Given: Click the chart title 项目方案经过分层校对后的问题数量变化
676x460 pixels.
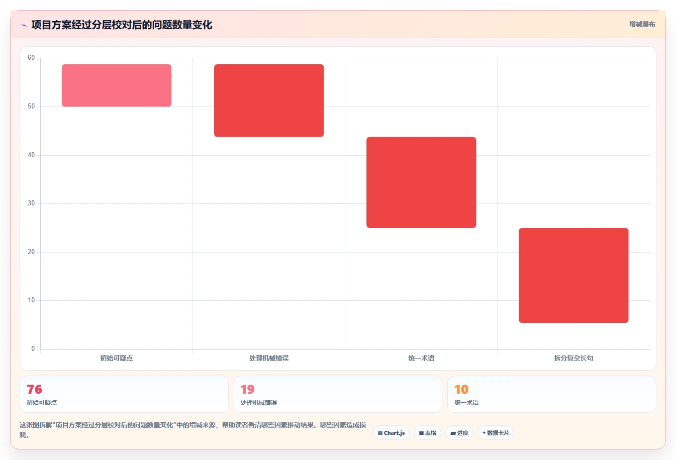Looking at the screenshot, I should 122,25.
